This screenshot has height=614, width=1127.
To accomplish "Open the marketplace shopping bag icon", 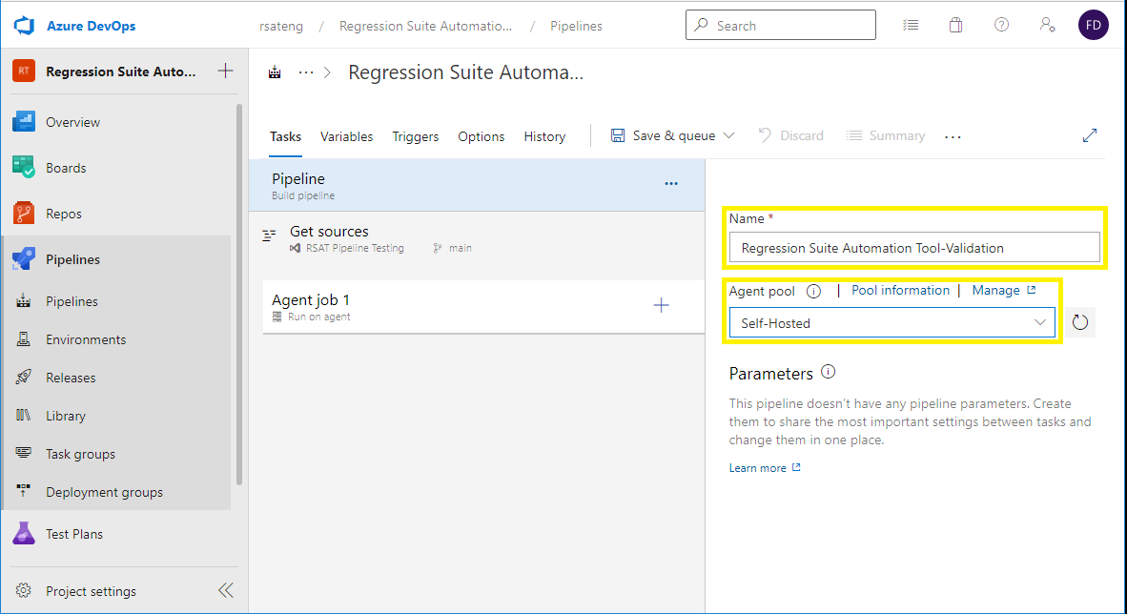I will click(955, 25).
